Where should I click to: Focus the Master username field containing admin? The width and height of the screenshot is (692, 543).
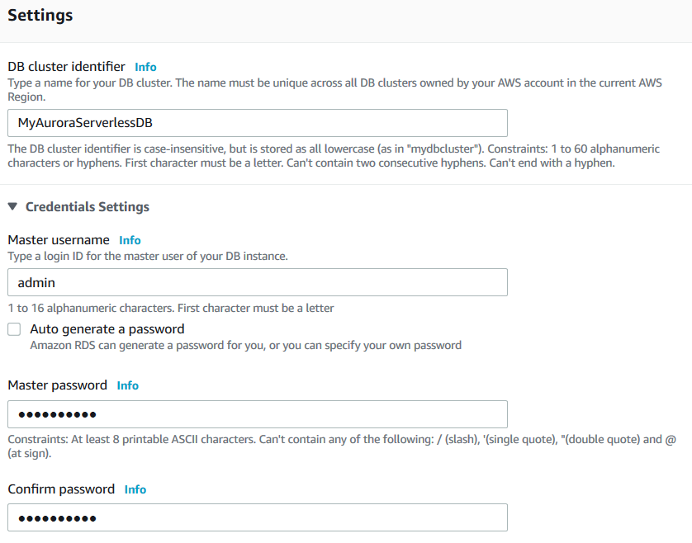[258, 282]
